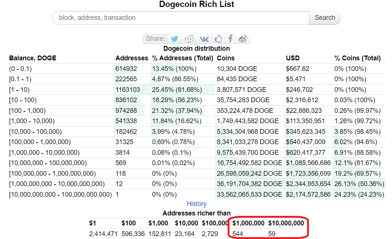Image resolution: width=392 pixels, height=239 pixels.
Task: Select the 'Addresses' column header
Action: click(x=132, y=58)
